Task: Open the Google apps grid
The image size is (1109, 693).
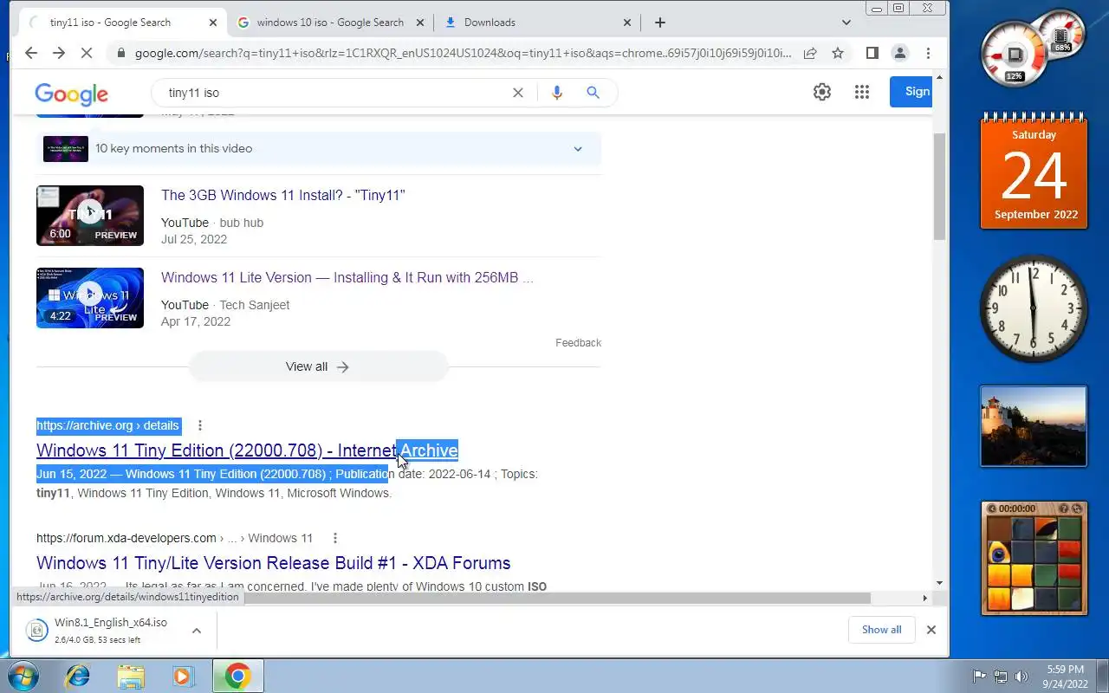Action: 862,92
